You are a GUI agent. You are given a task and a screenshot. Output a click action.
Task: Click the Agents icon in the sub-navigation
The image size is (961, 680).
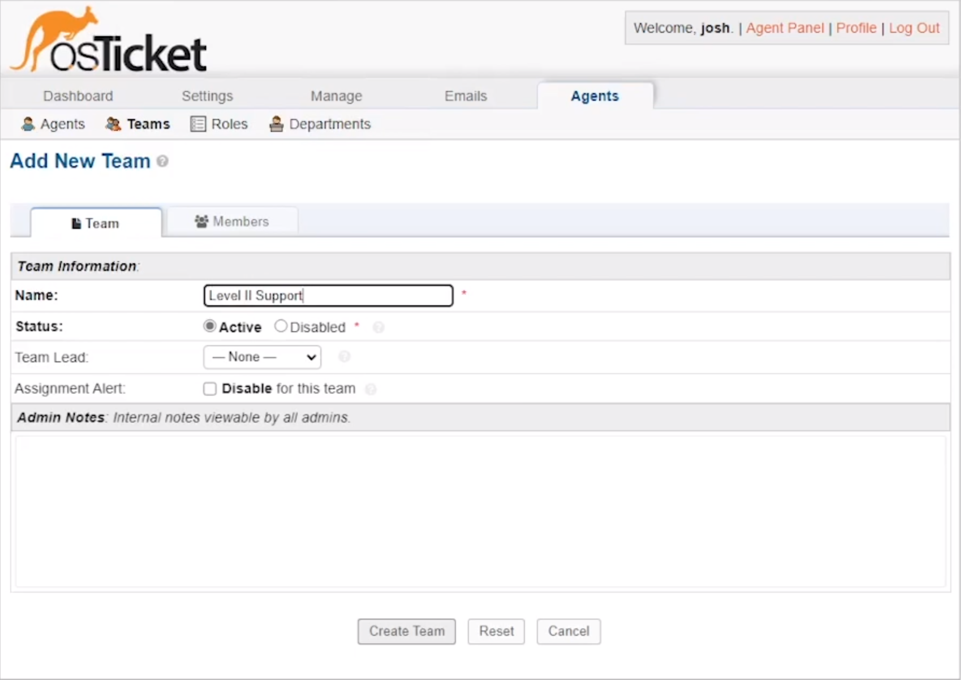27,124
